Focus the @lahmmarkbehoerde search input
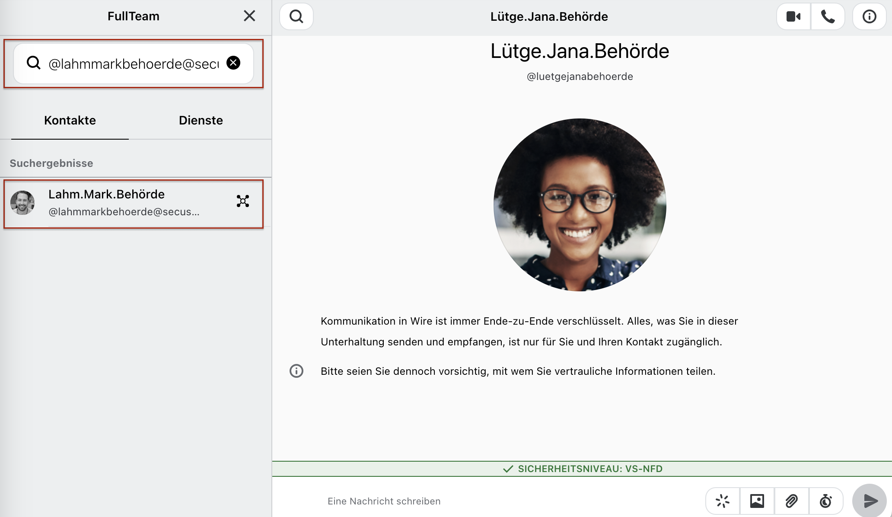 point(134,64)
